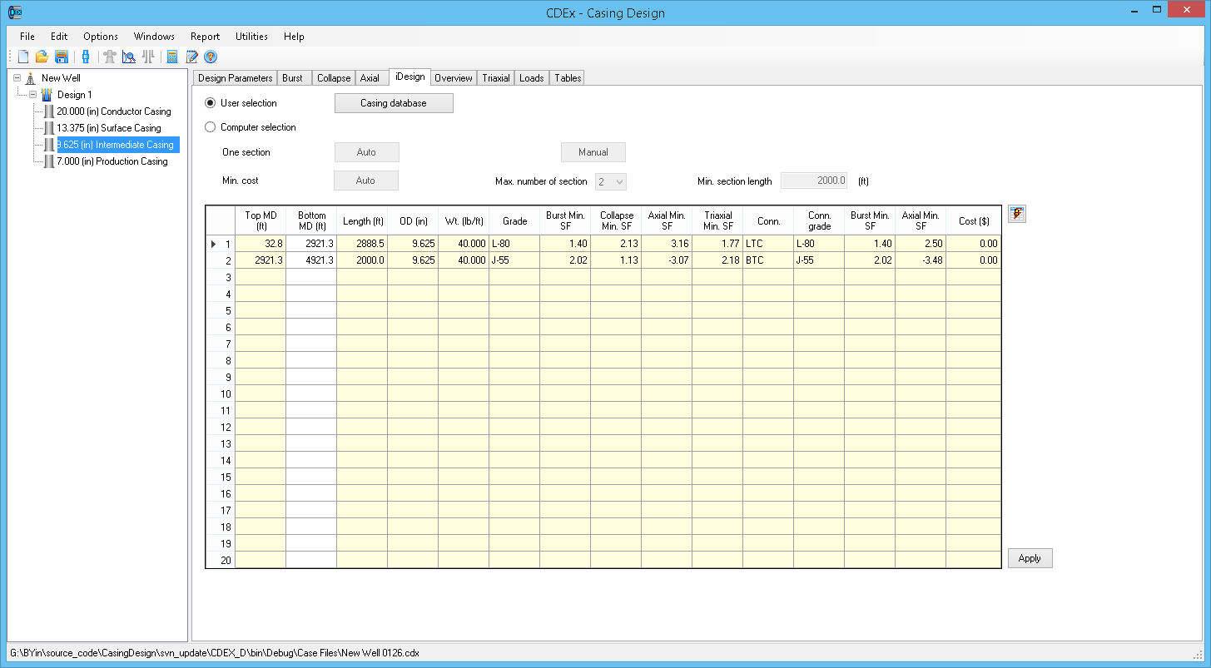
Task: Click the graph magnifier toolbar icon
Action: tap(129, 57)
